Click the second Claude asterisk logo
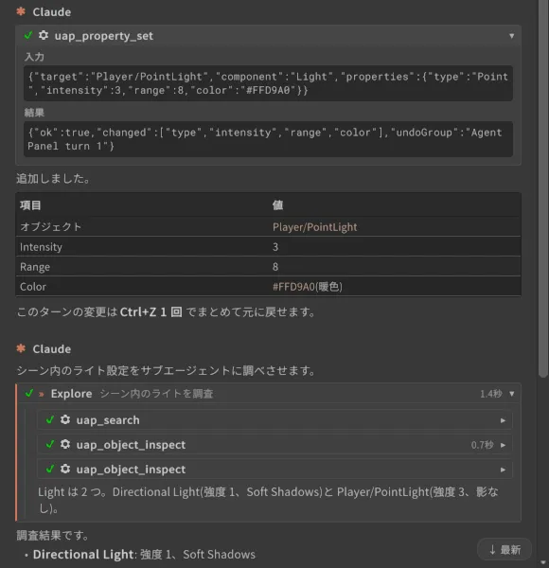 [21, 348]
